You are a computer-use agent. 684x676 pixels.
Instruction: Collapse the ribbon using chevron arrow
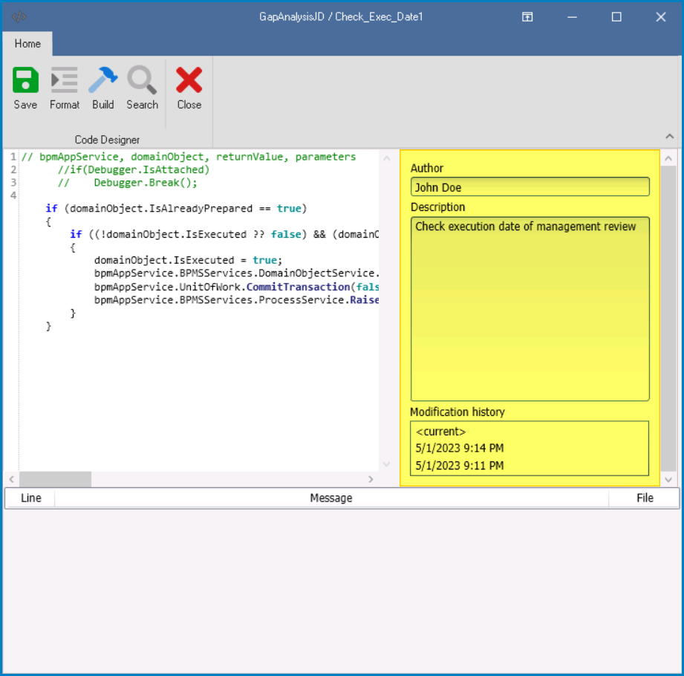point(669,137)
